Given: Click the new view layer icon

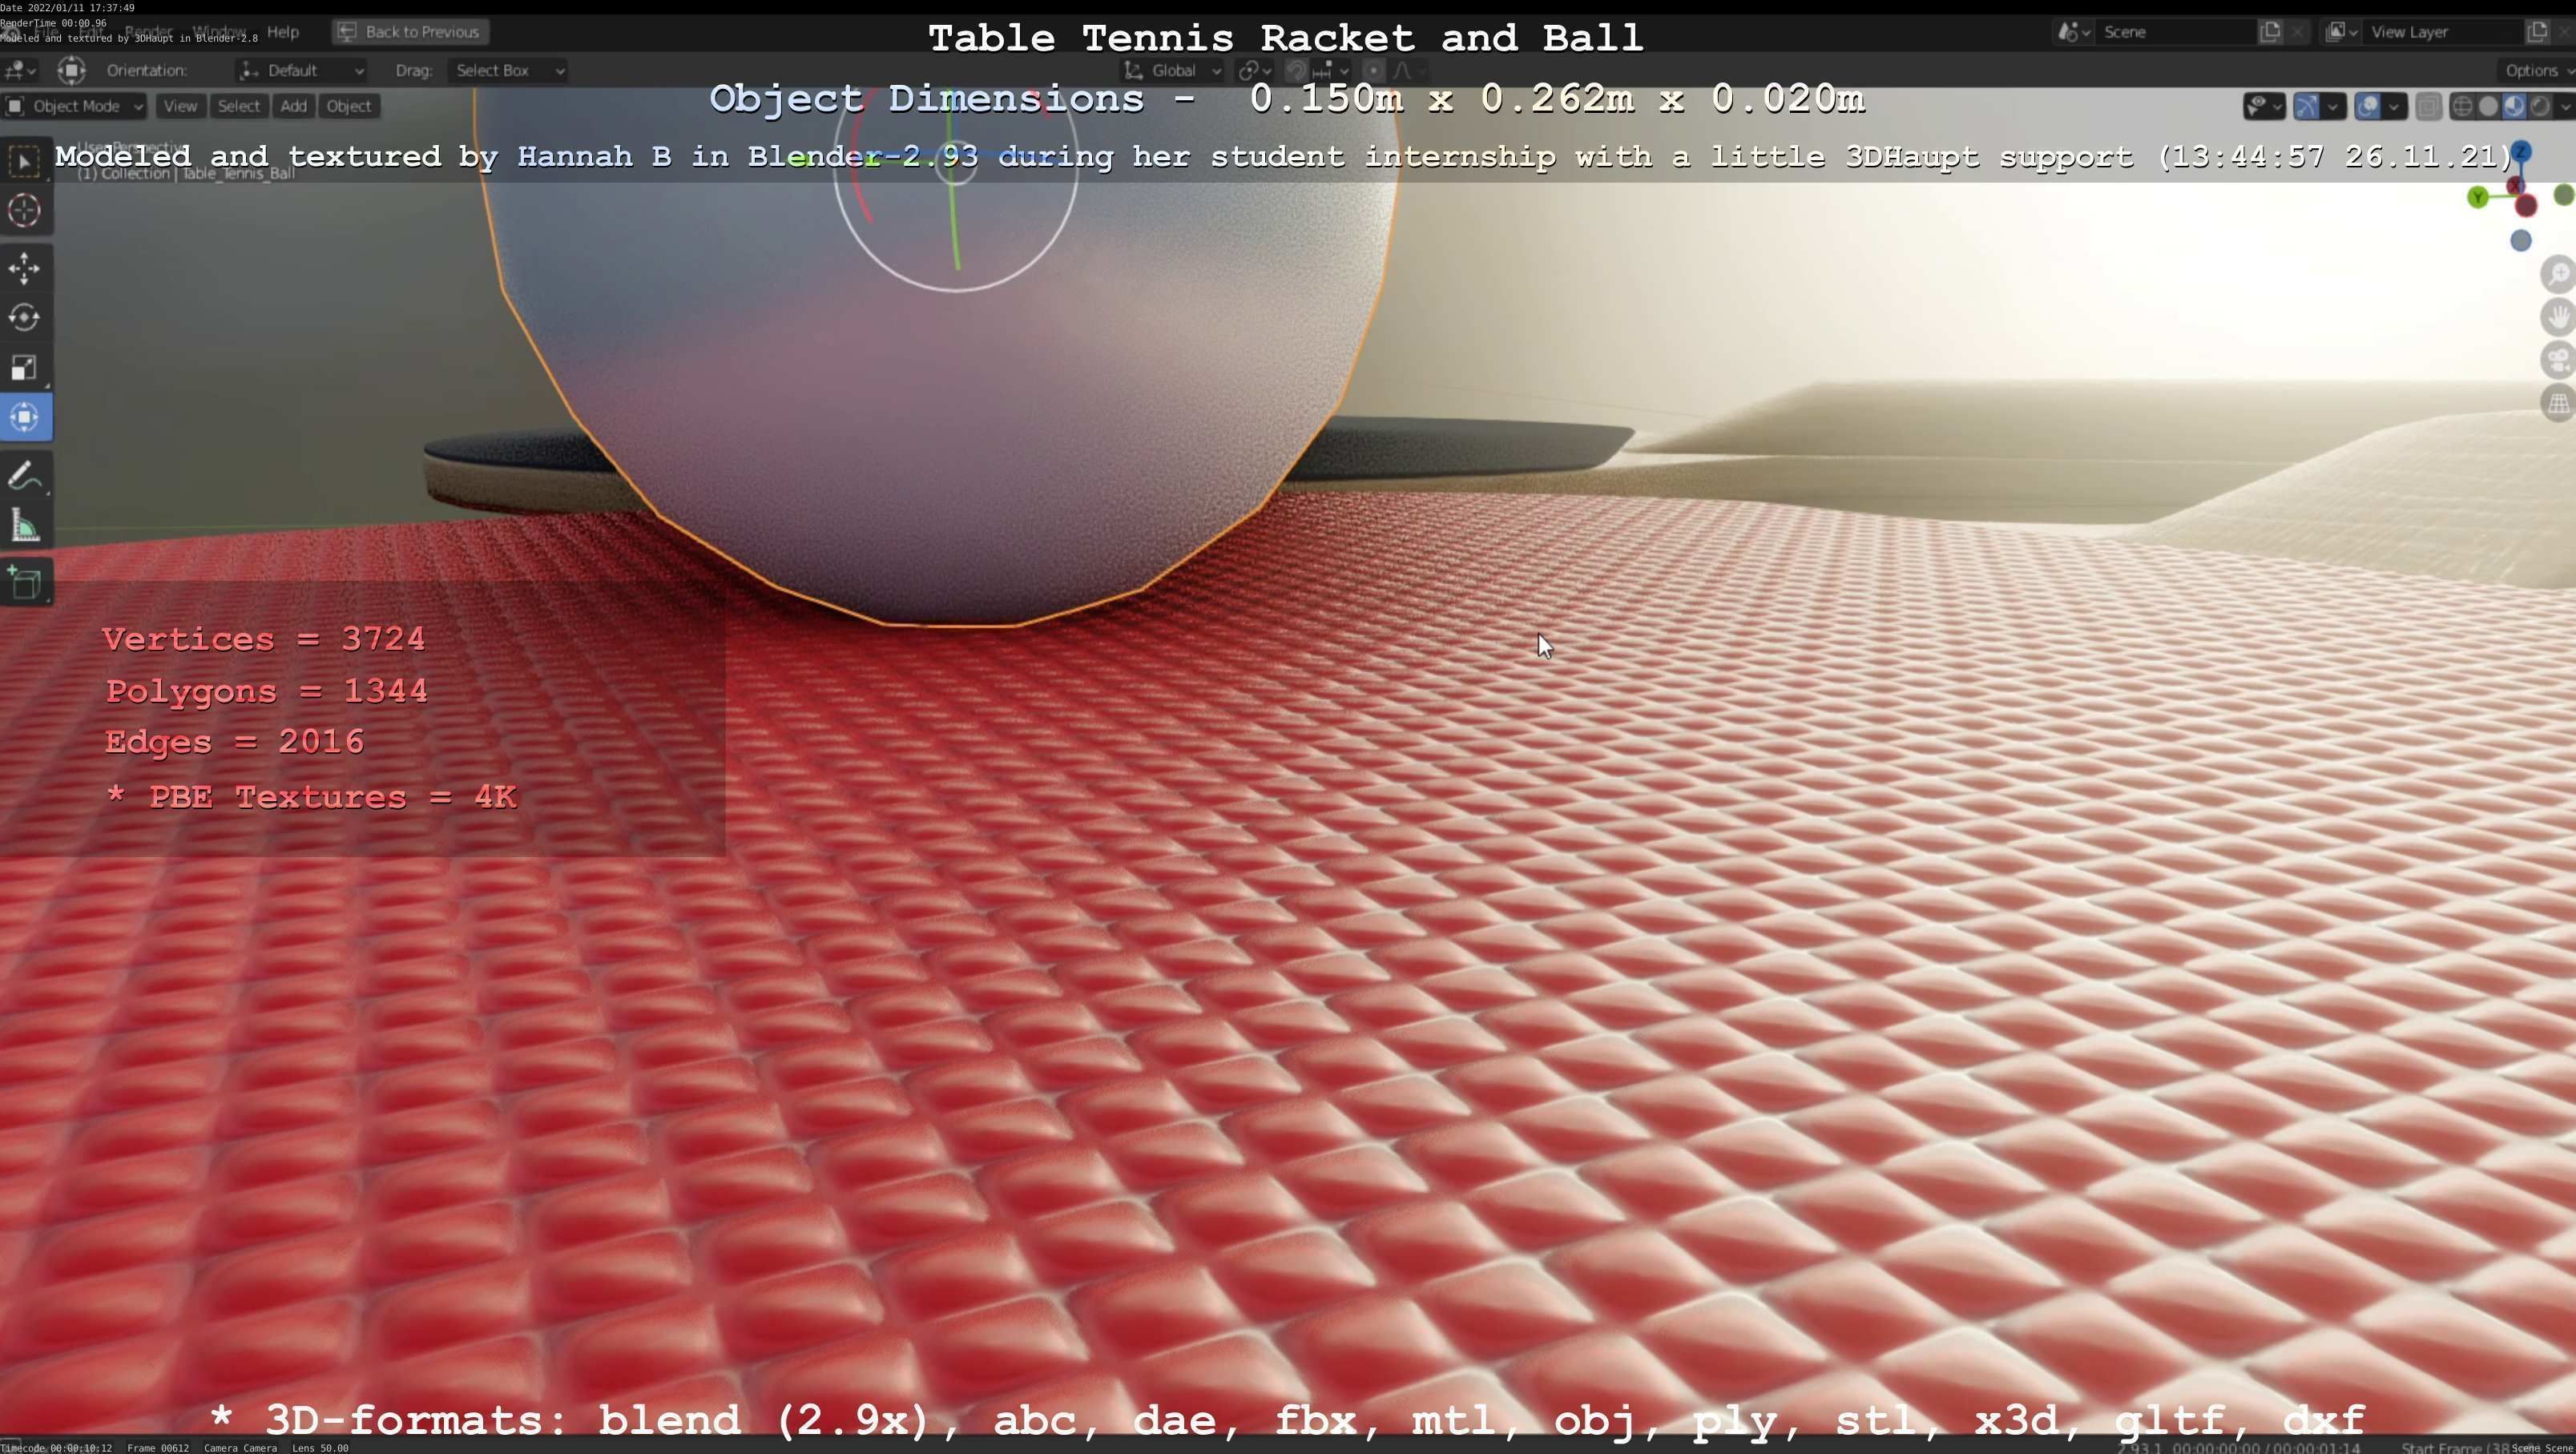Looking at the screenshot, I should click(x=2538, y=32).
